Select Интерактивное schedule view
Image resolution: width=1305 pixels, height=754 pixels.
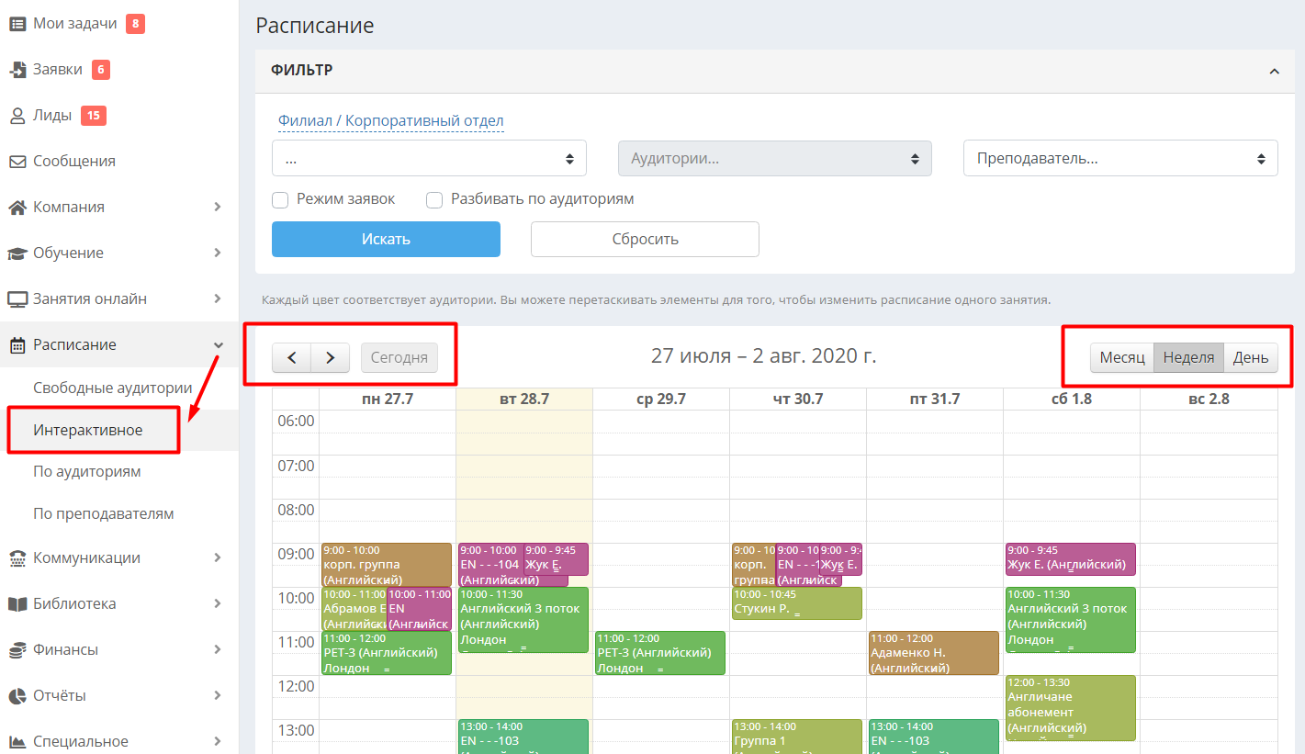click(88, 430)
